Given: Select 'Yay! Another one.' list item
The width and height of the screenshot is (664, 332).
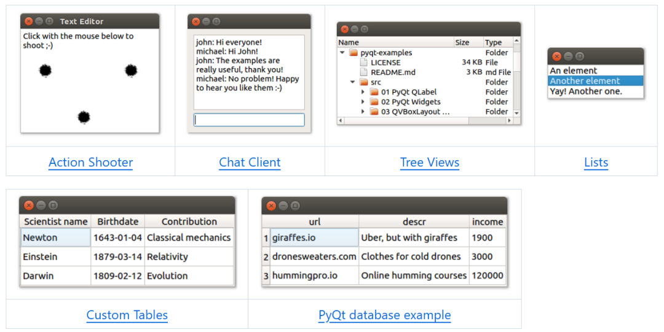Looking at the screenshot, I should [586, 91].
